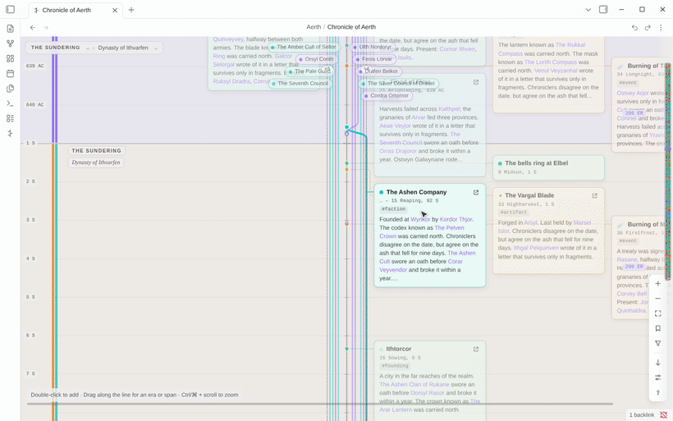Click the 639 AC year marker

click(34, 66)
